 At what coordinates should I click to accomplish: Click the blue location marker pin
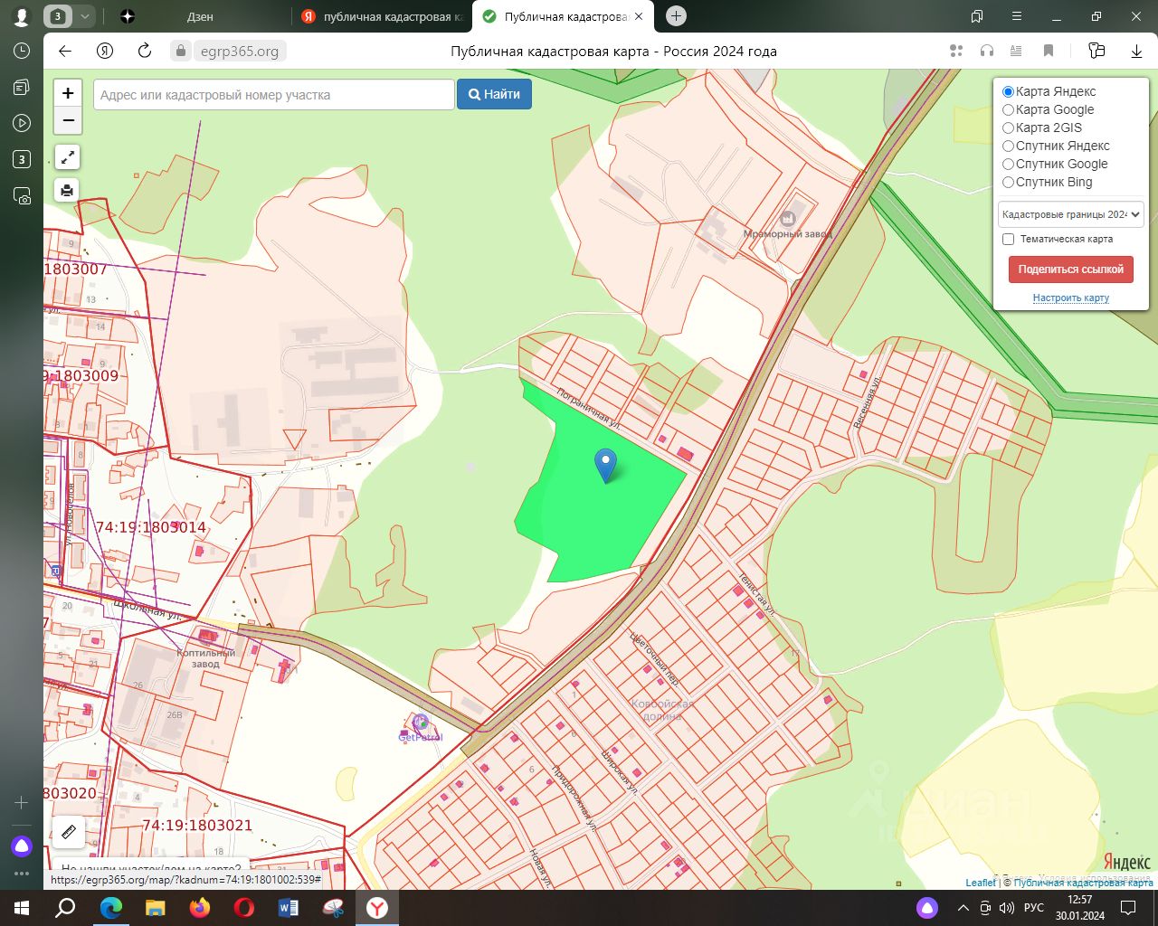pyautogui.click(x=605, y=464)
